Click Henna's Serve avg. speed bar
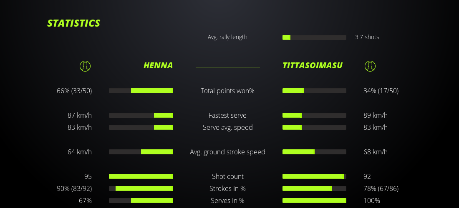Image resolution: width=459 pixels, height=208 pixels. pyautogui.click(x=141, y=127)
